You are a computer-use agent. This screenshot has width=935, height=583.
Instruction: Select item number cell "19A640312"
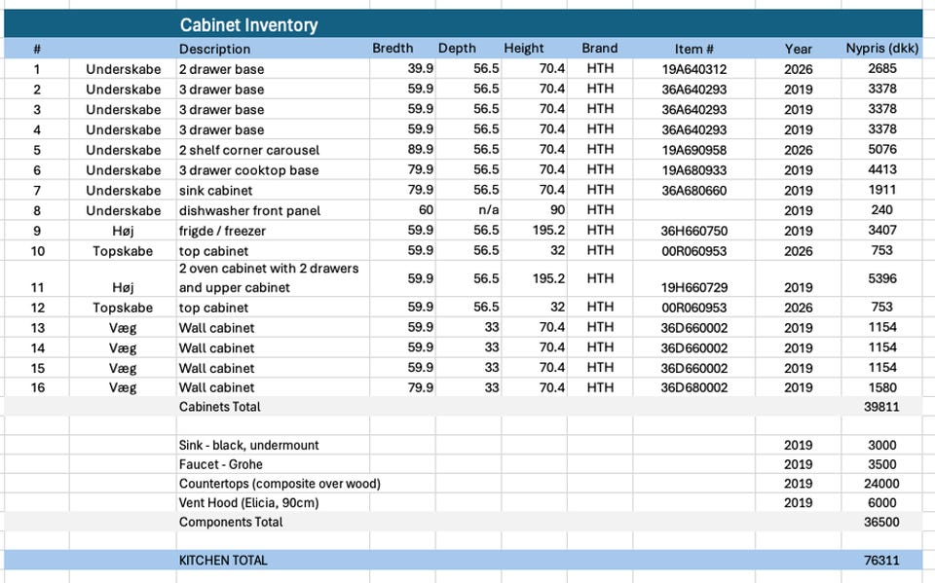tap(694, 69)
